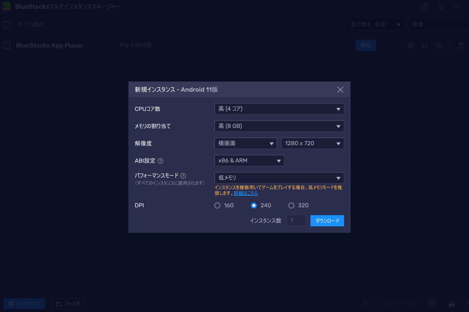Image resolution: width=469 pixels, height=312 pixels.
Task: Click the clone instance icon
Action: 439,46
